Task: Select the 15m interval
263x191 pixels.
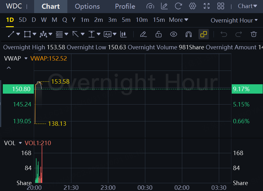Action: point(159,20)
